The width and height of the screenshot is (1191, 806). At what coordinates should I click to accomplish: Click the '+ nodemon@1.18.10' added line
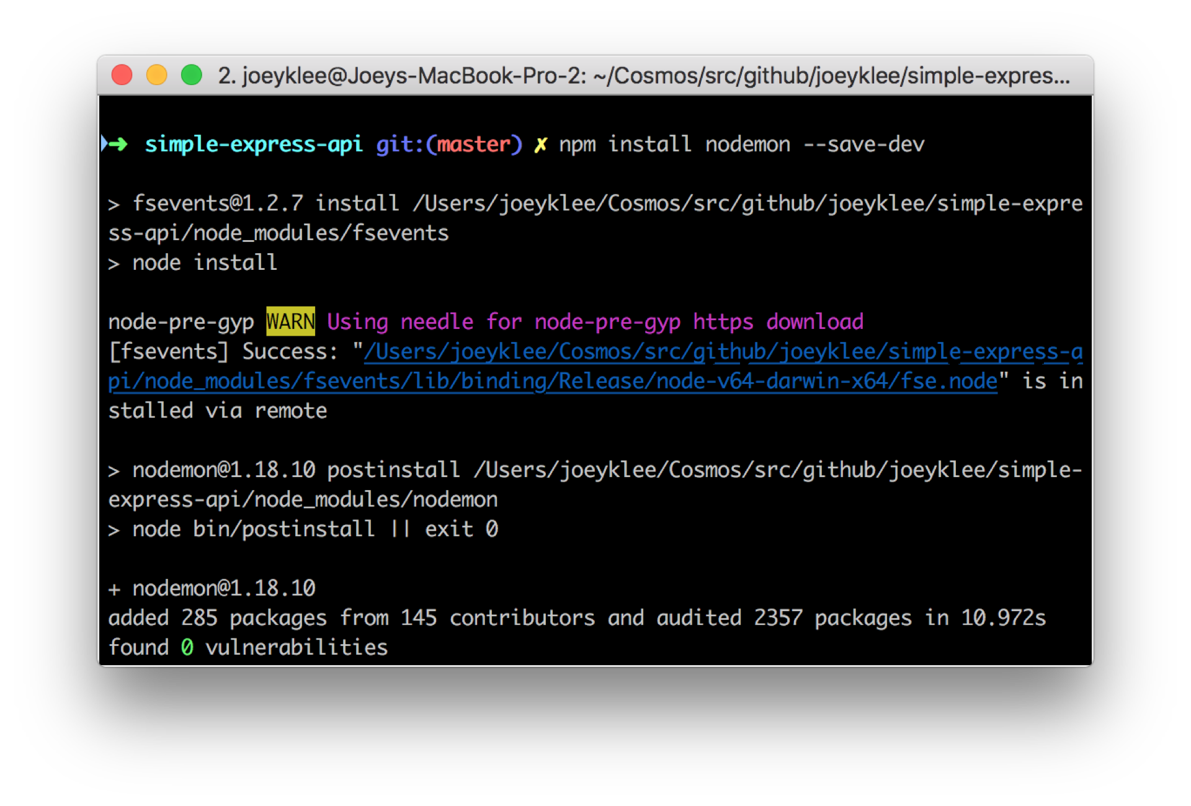coord(212,588)
